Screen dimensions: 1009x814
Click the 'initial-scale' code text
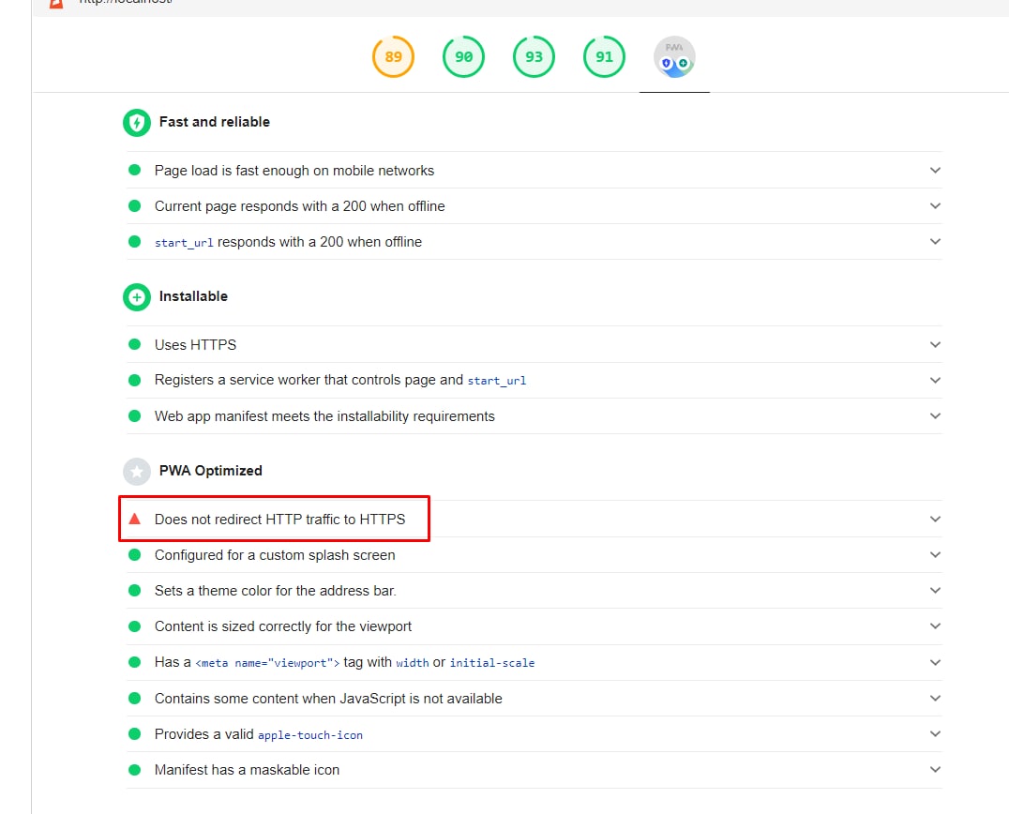point(492,663)
